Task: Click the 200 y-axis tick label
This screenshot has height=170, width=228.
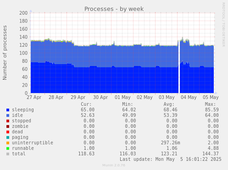Action: (23, 13)
